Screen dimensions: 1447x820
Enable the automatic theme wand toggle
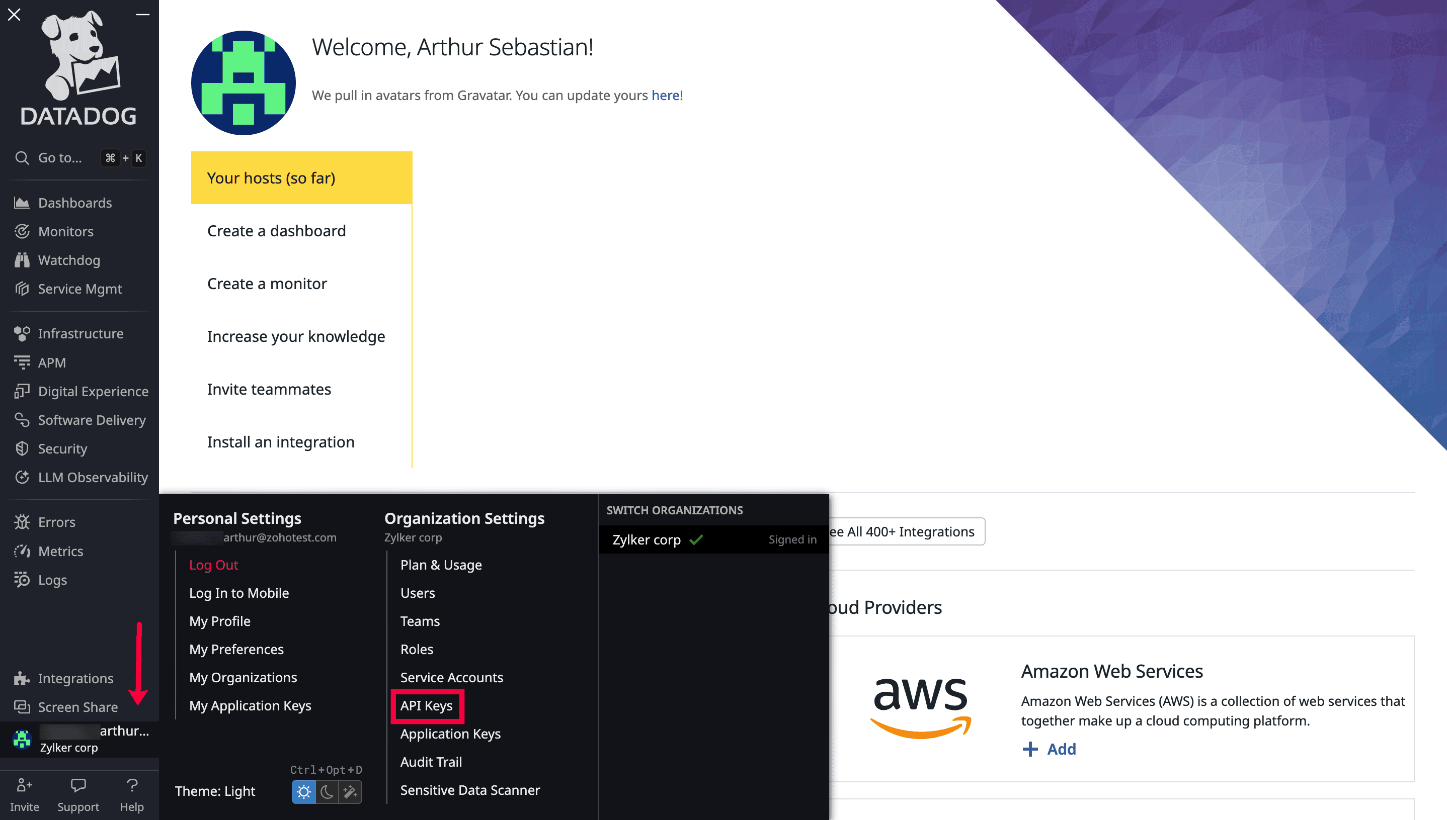(x=350, y=792)
